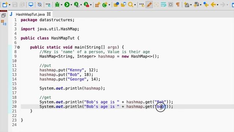
Task: Click the put("Bob", 18) line
Action: 66,75
